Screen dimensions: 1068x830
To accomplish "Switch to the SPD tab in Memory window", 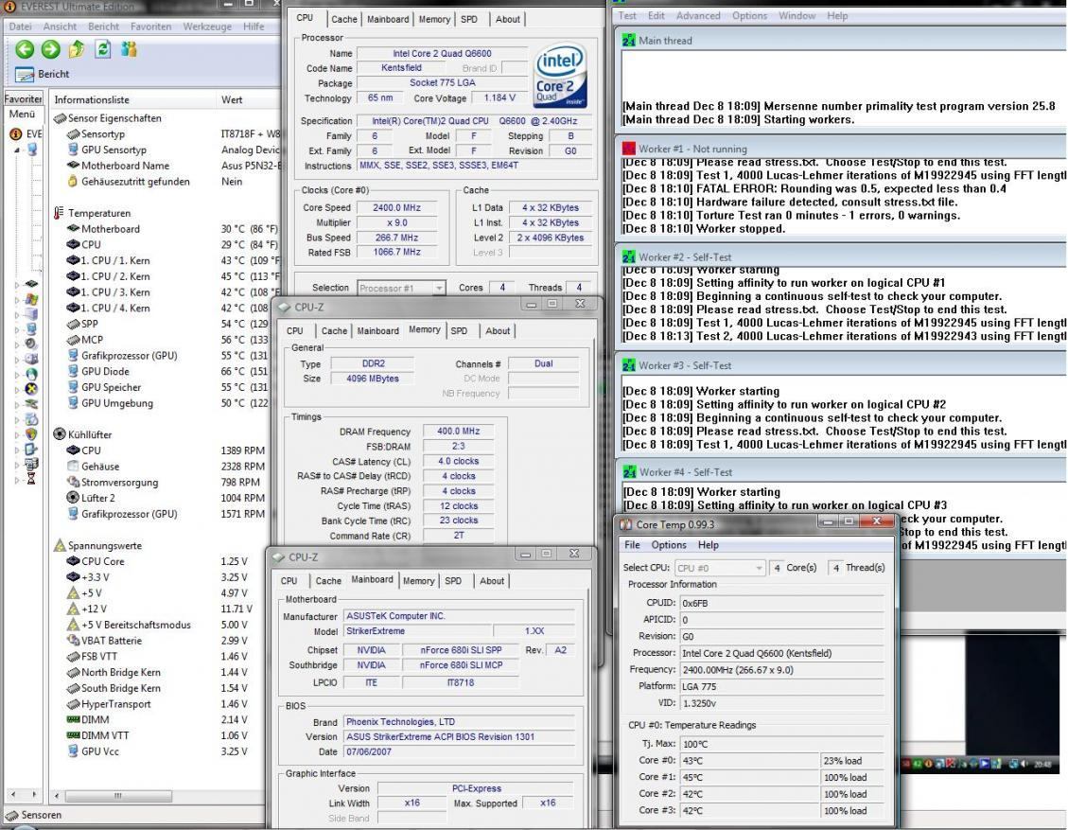I will pos(458,330).
